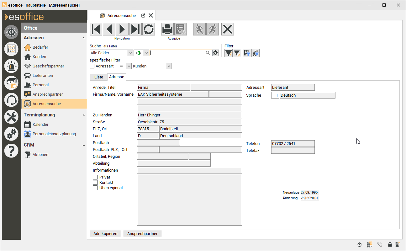Screen dimensions: 406x251
Task: Go to the next record
Action: (122, 29)
